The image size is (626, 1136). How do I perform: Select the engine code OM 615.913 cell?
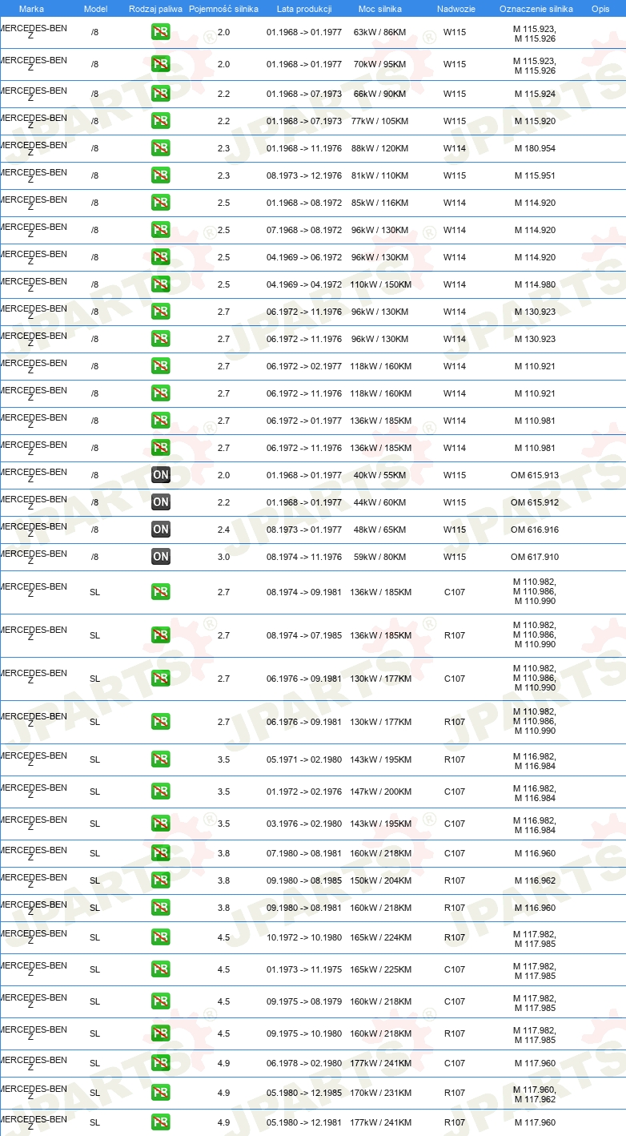pos(535,476)
